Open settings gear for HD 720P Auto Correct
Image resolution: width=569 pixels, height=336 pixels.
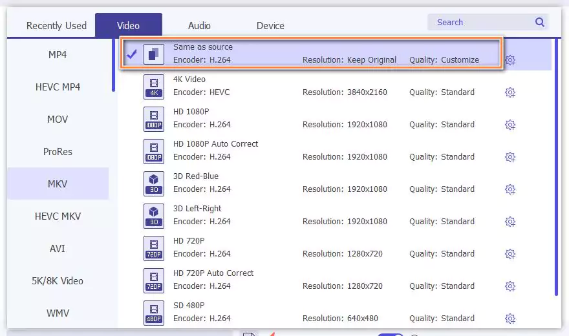510,286
